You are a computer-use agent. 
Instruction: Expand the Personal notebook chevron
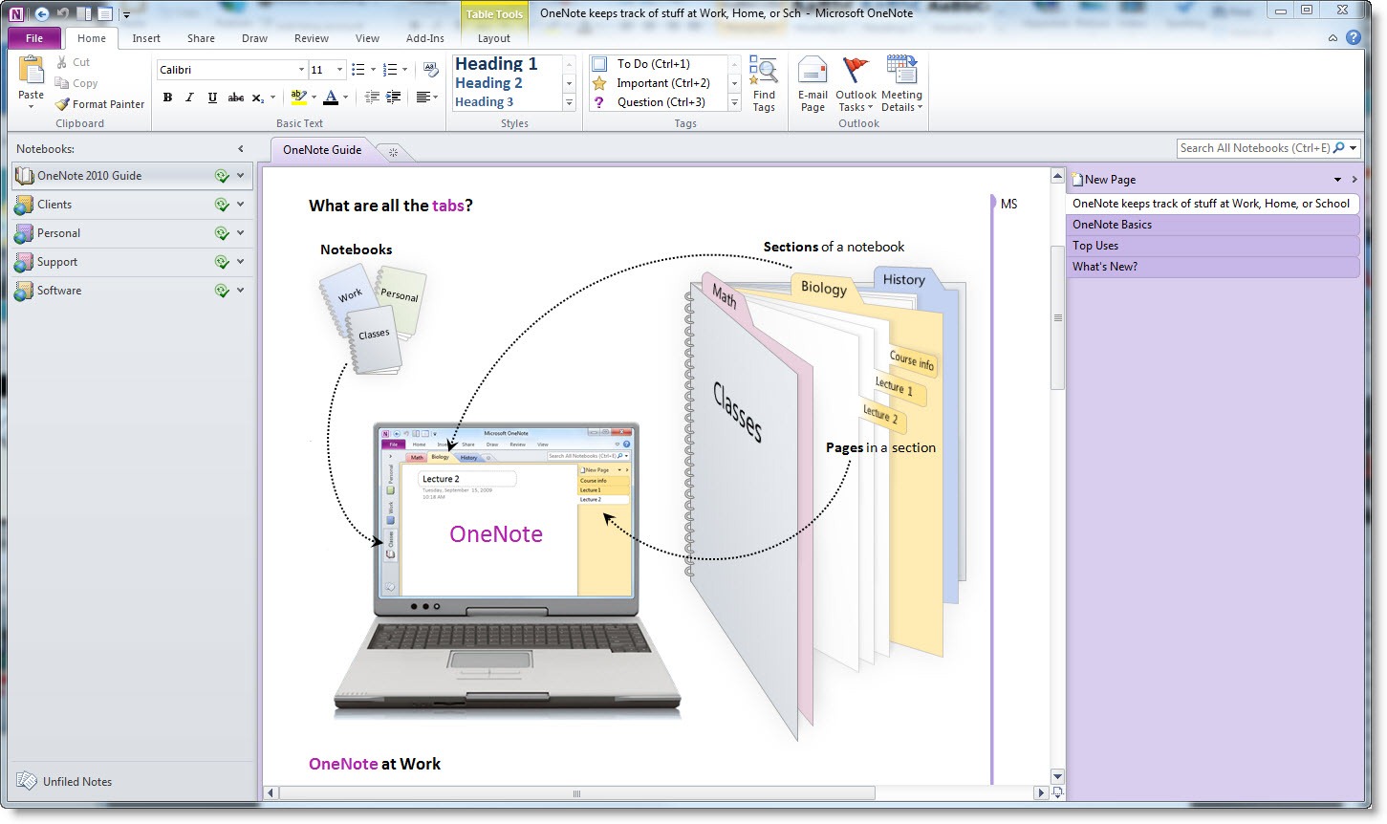[241, 233]
